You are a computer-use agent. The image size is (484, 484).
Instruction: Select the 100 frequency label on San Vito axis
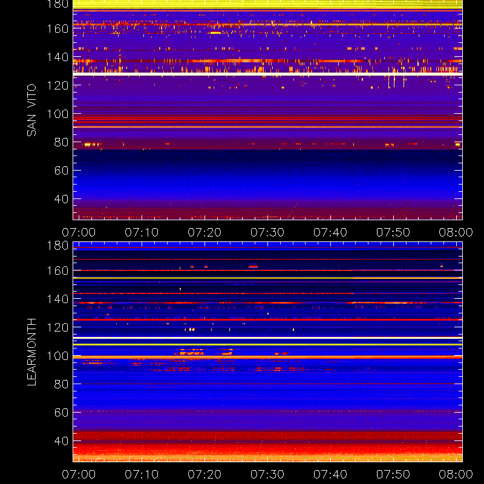click(57, 114)
